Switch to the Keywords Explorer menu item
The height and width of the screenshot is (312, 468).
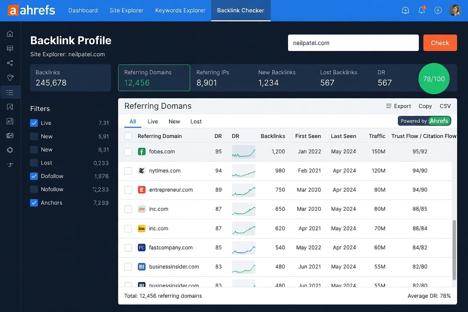tap(180, 10)
